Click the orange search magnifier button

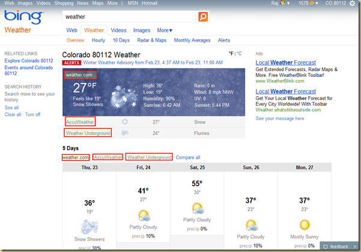click(203, 17)
